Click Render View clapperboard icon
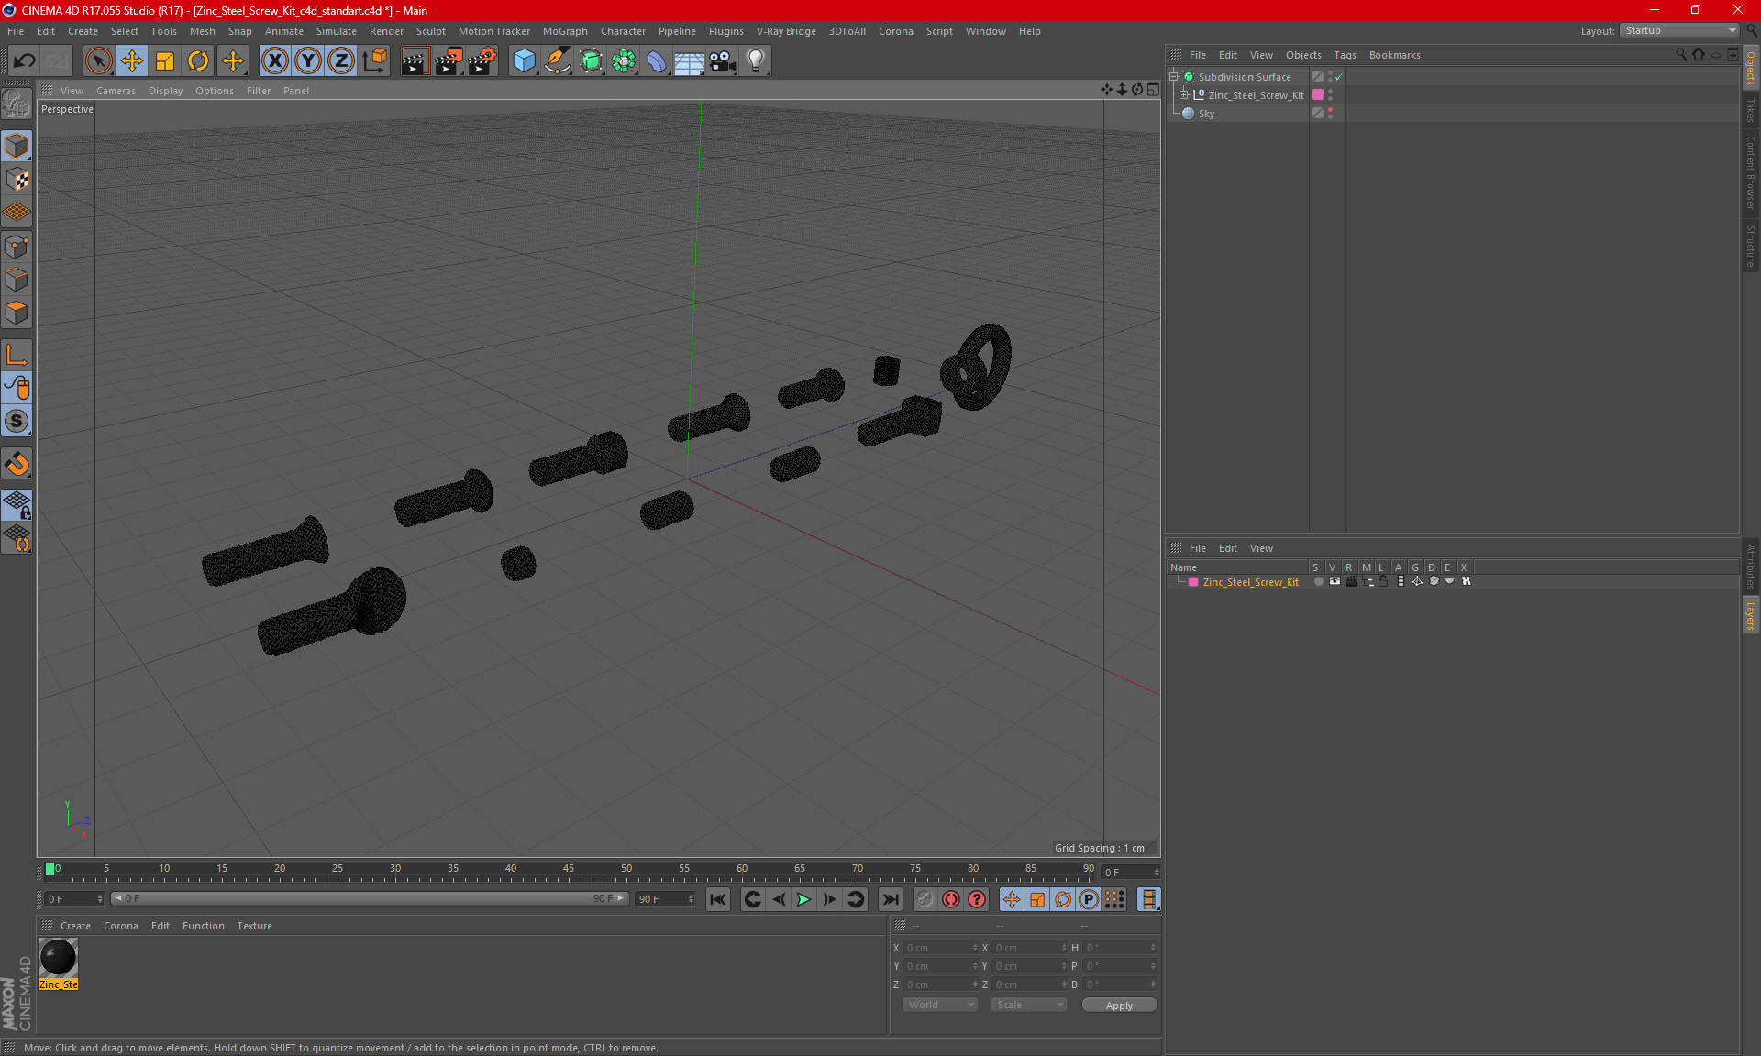The height and width of the screenshot is (1056, 1761). pos(415,61)
